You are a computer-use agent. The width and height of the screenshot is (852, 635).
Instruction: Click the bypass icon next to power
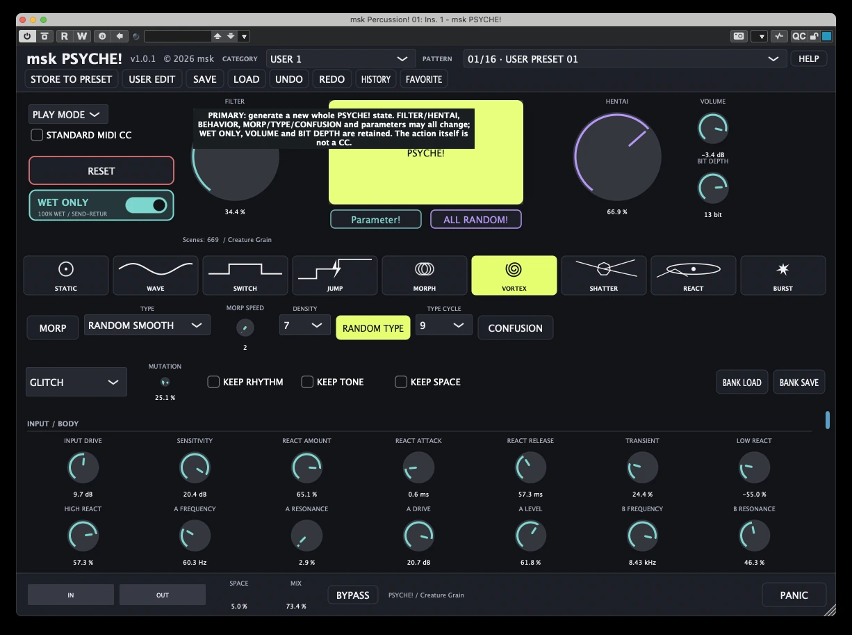click(x=44, y=36)
